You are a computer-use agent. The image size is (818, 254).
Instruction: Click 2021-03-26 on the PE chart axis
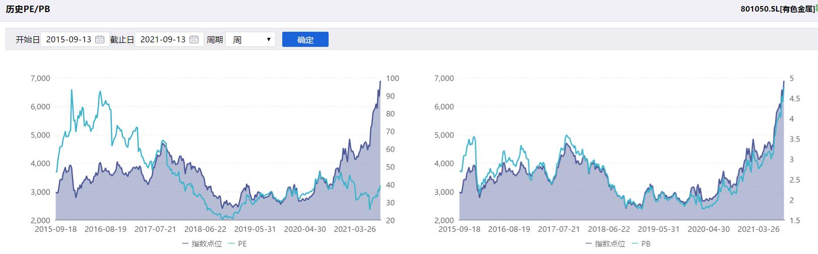click(x=355, y=229)
